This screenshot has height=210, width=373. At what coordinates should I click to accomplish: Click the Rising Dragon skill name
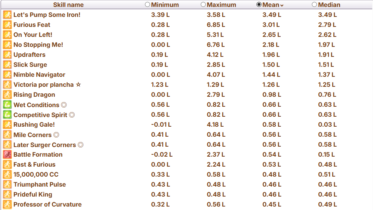(34, 94)
